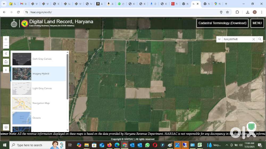
Task: Click the basemap list scroll-down arrow
Action: tap(68, 130)
